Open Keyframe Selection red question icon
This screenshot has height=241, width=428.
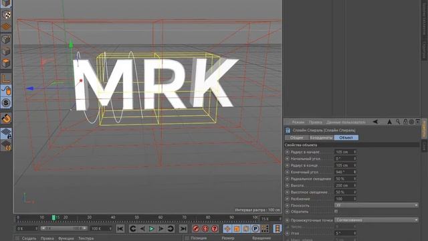[x=215, y=228]
